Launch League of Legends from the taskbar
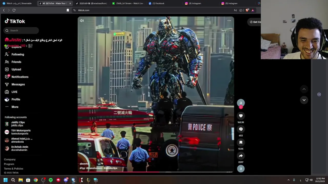 coord(88,180)
